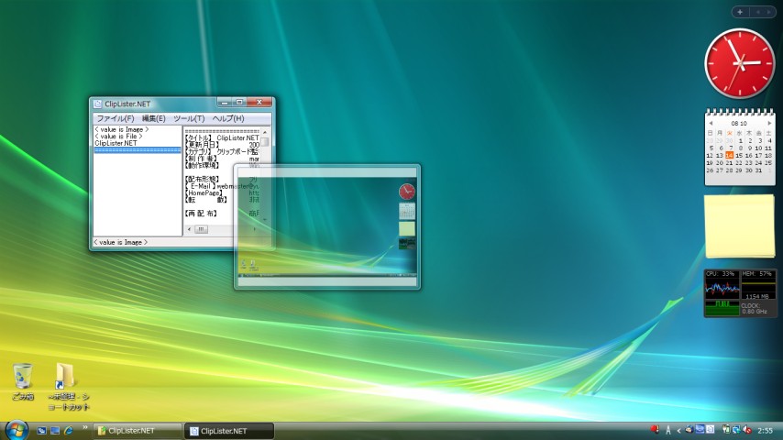Select the highlighted '=====' clip list row

tap(138, 149)
